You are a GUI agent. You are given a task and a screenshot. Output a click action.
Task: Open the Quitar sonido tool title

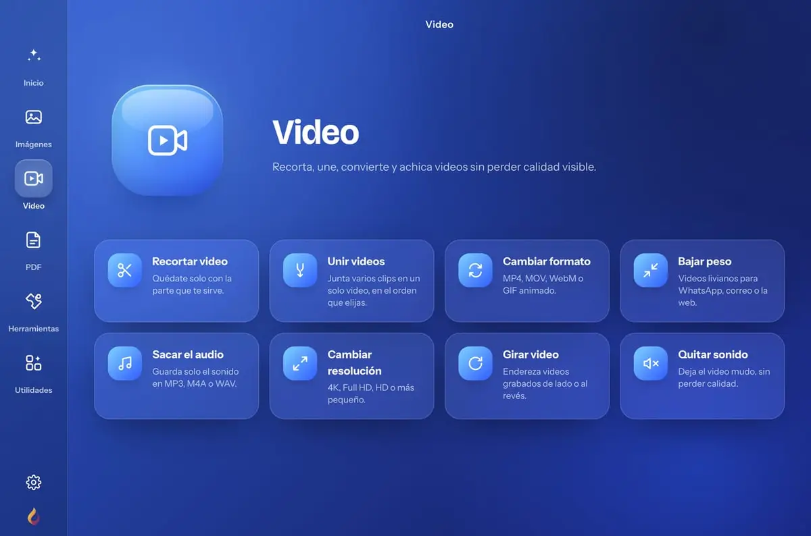click(x=713, y=354)
